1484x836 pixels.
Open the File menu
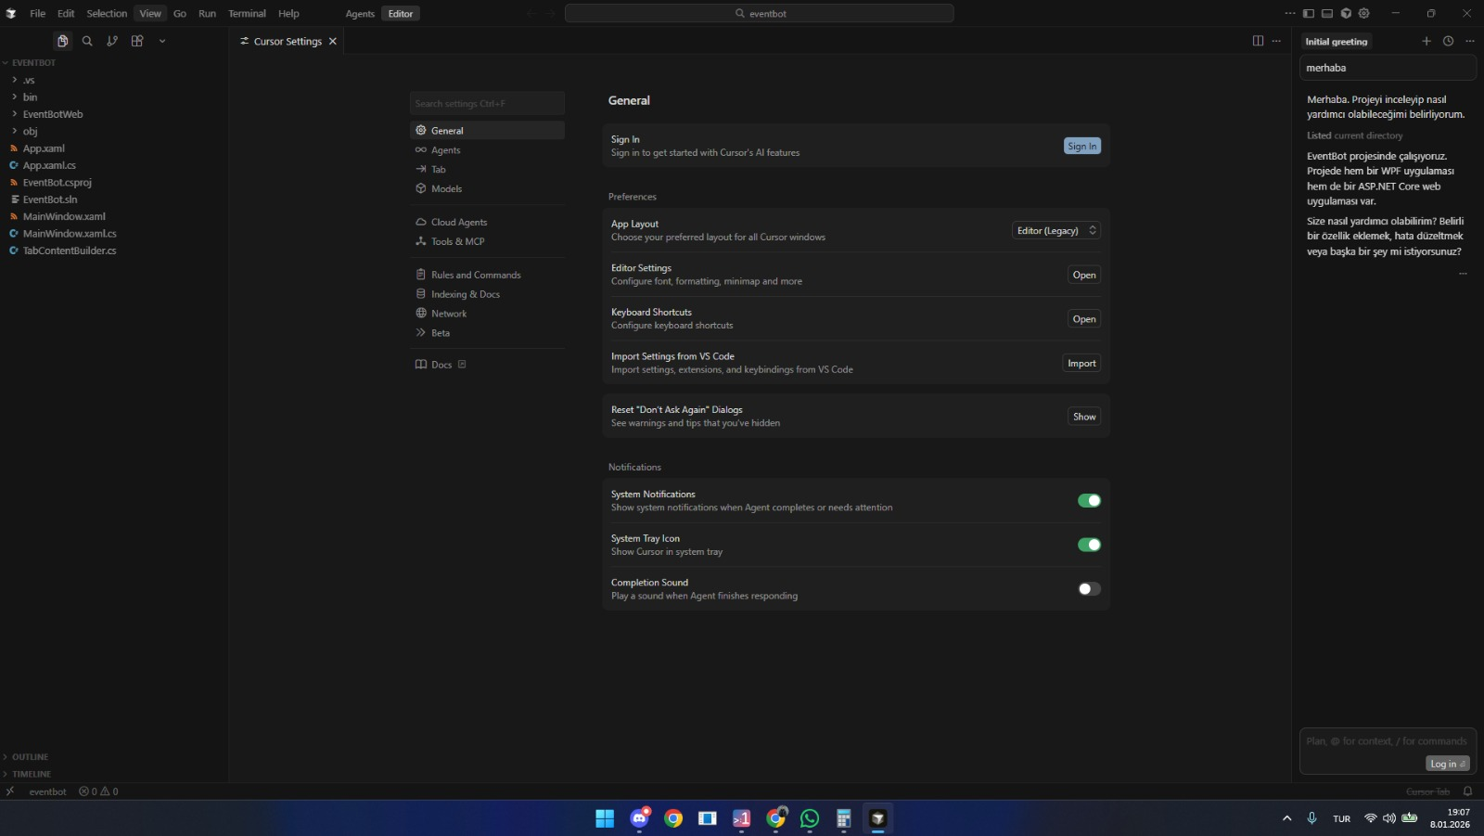tap(37, 13)
